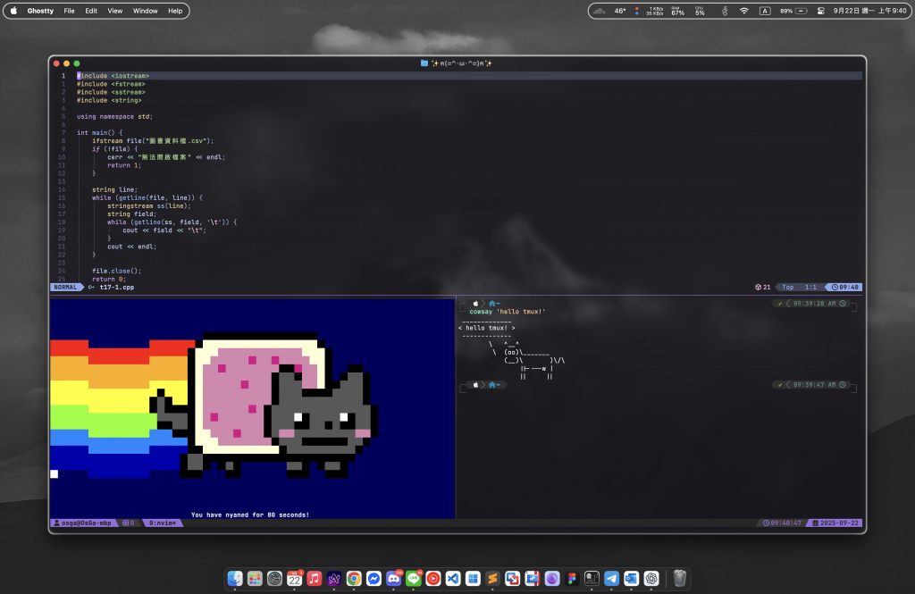Open Sublime Text from the Dock
Screen dimensions: 915x594
[493, 578]
